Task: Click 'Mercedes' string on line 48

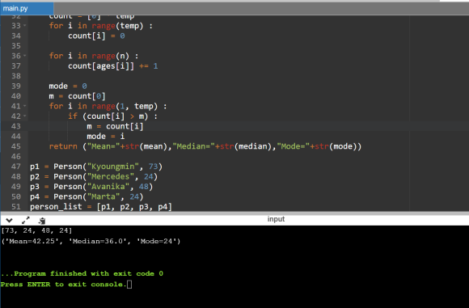Action: pos(111,177)
